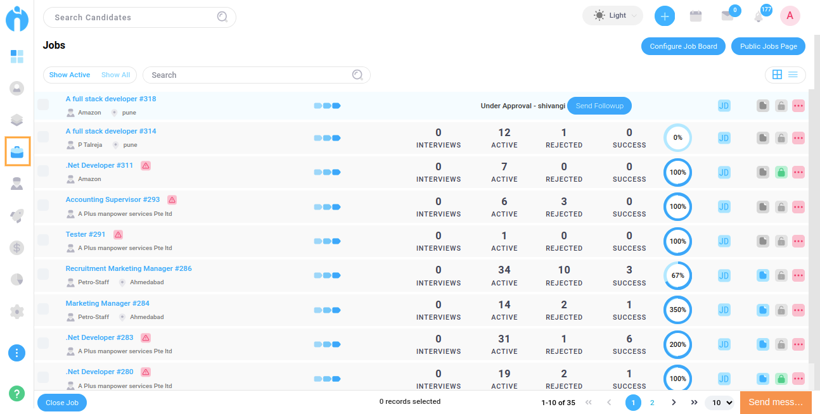Image resolution: width=820 pixels, height=414 pixels.
Task: Check the box beside Recruitment Marketing Manager #286
Action: (43, 274)
